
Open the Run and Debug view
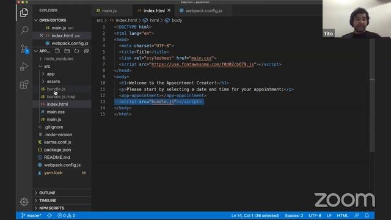[x=24, y=67]
